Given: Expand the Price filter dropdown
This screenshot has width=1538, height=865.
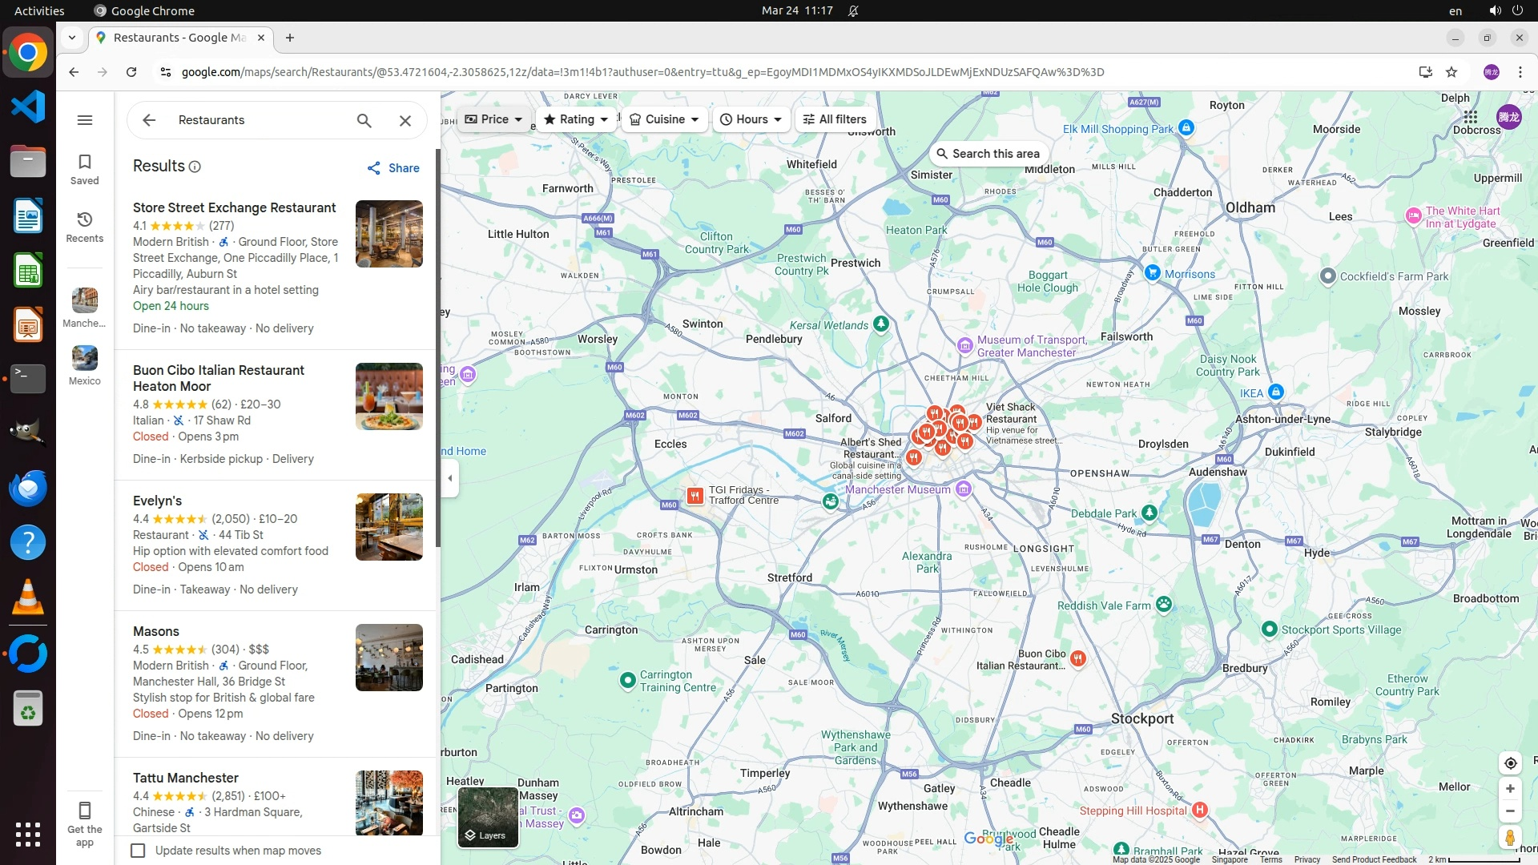Looking at the screenshot, I should (493, 119).
